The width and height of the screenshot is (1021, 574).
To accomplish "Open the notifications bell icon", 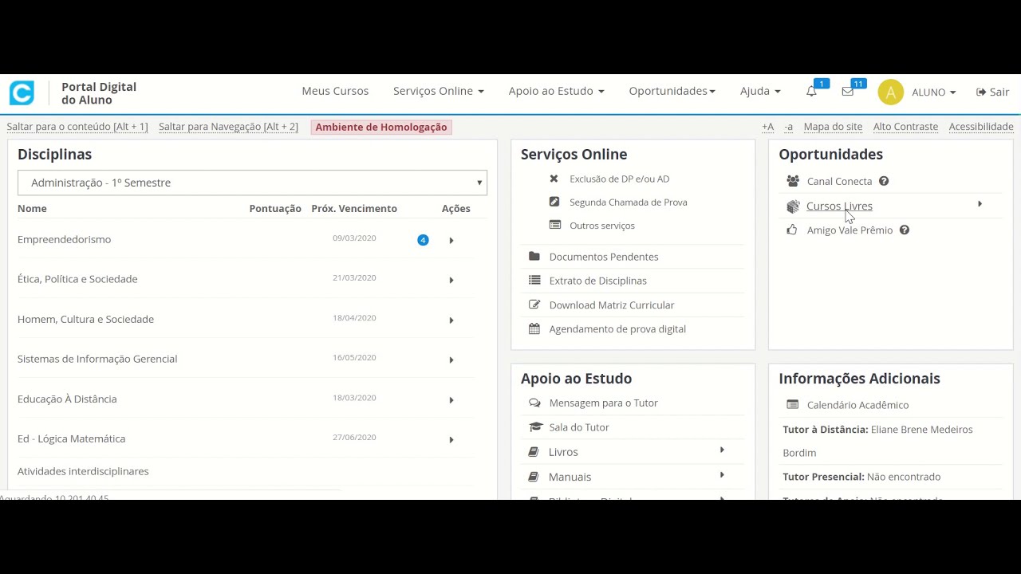I will [811, 92].
